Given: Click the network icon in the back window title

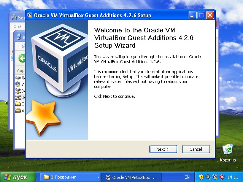Looking at the screenshot, I should coord(14,18).
